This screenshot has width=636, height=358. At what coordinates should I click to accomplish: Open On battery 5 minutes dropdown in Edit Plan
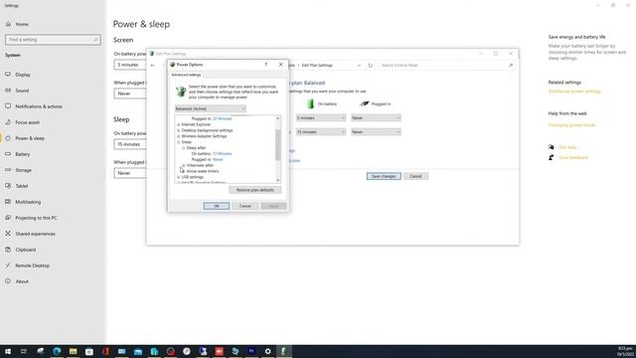pyautogui.click(x=321, y=118)
